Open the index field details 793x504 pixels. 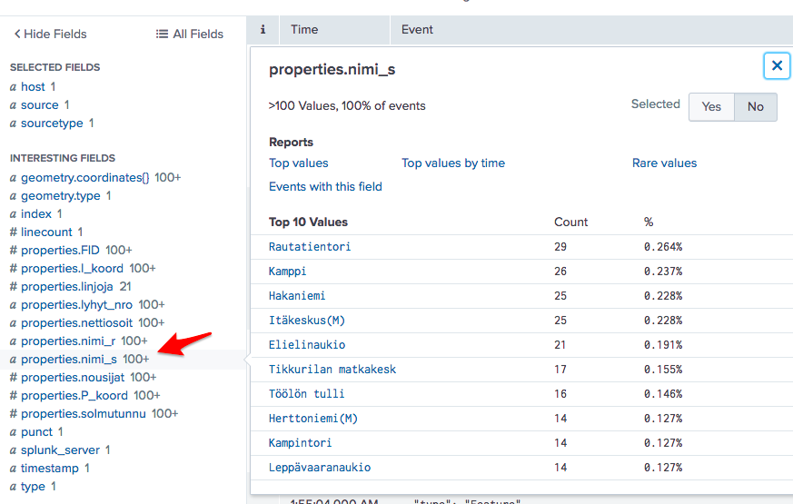coord(36,214)
